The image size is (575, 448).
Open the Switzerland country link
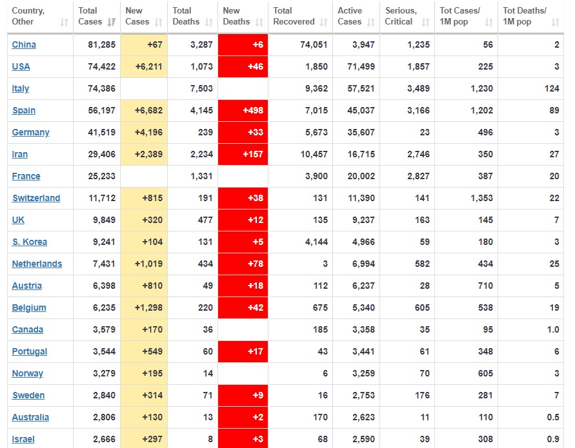pos(36,199)
